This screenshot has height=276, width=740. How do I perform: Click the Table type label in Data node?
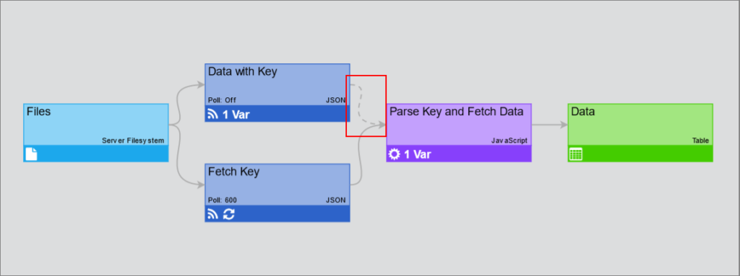pyautogui.click(x=700, y=141)
